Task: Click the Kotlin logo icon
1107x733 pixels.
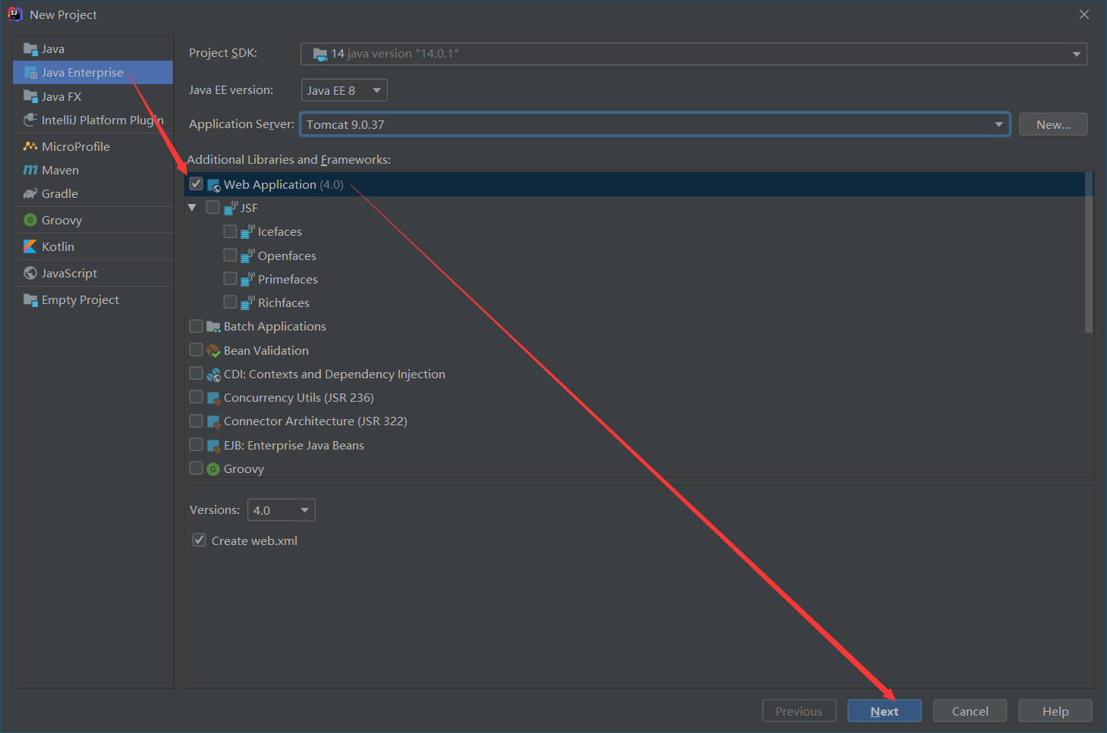Action: (30, 246)
